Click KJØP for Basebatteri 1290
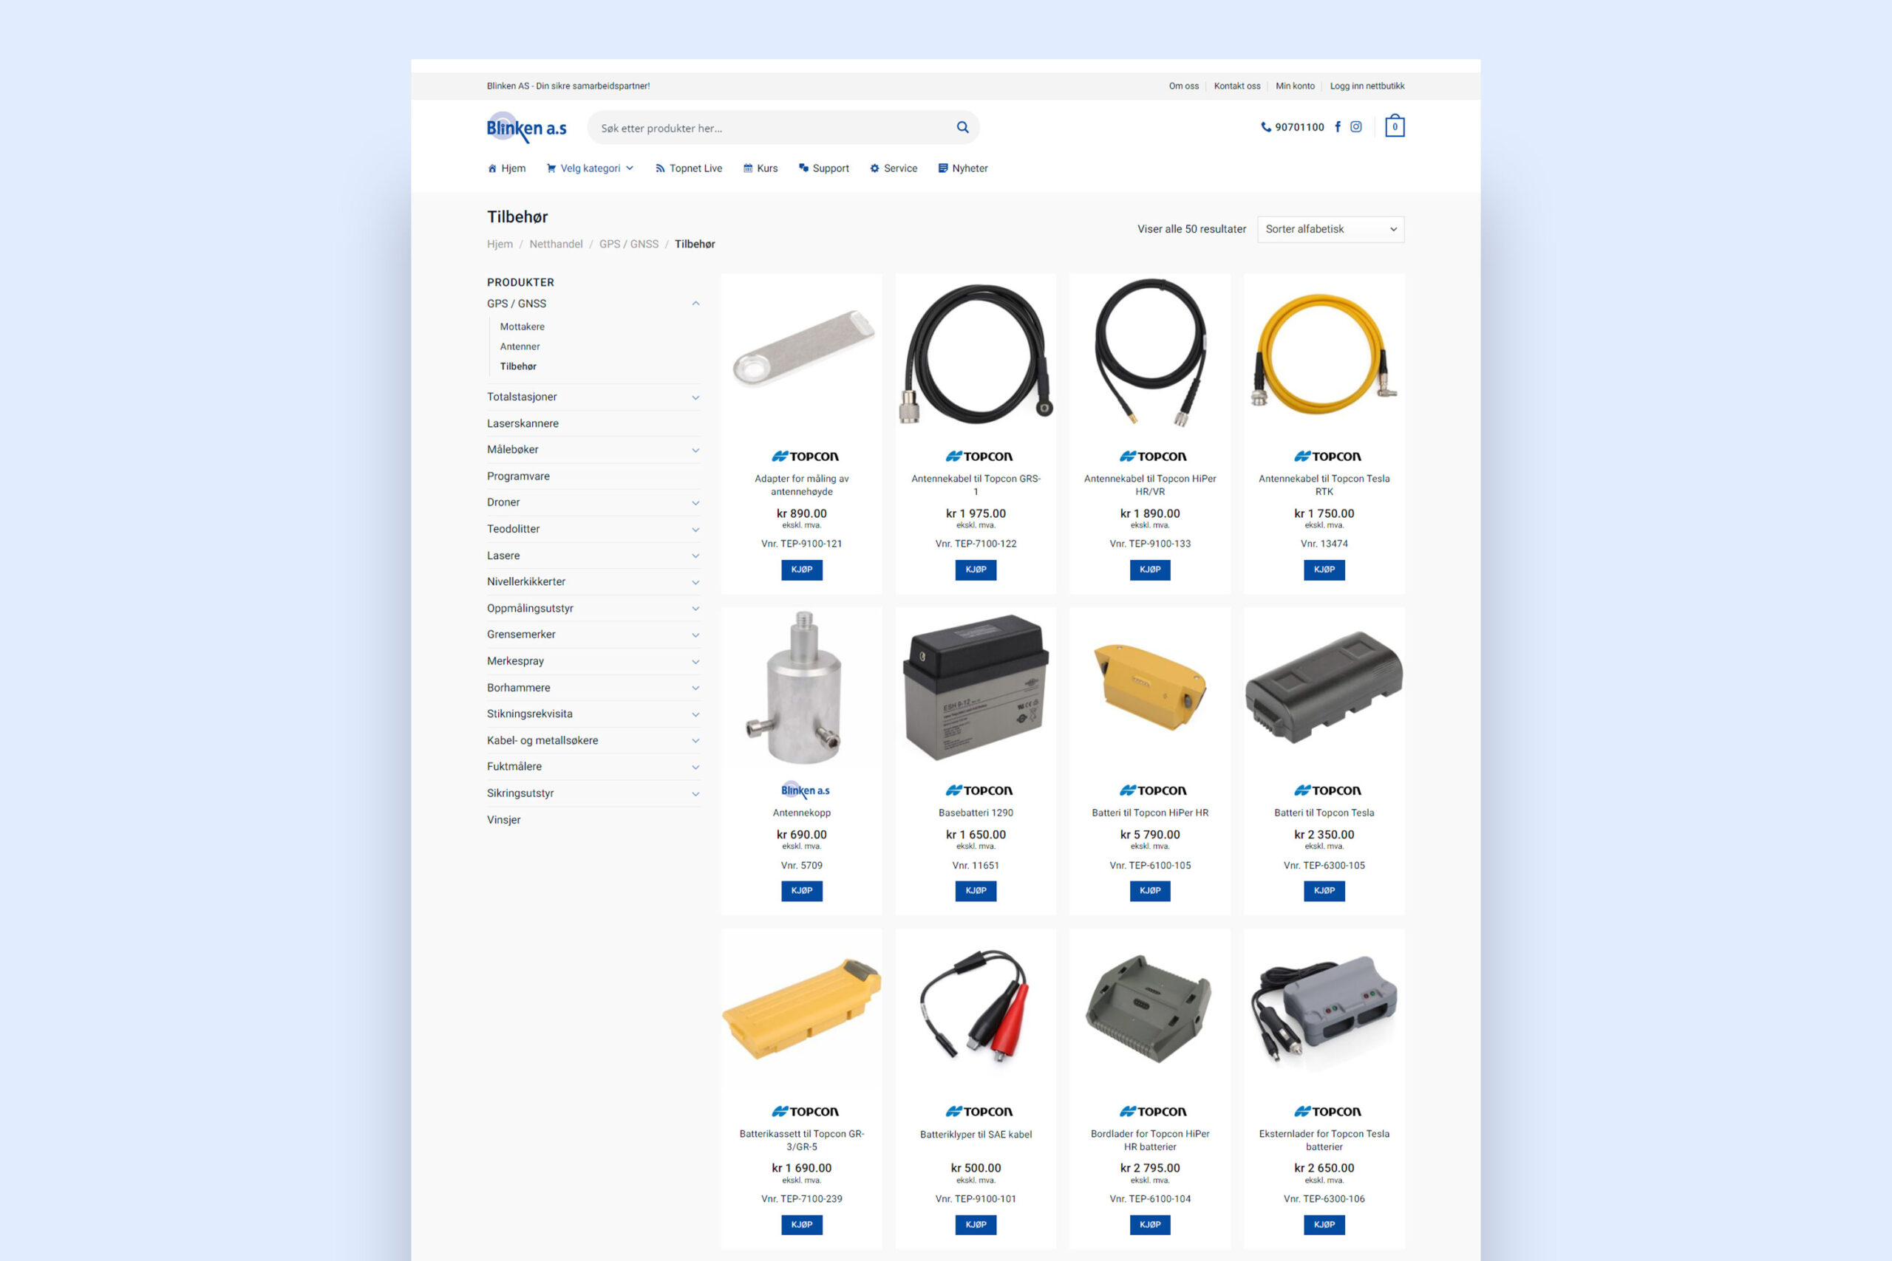The height and width of the screenshot is (1261, 1892). coord(975,890)
